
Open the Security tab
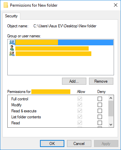pyautogui.click(x=11, y=16)
